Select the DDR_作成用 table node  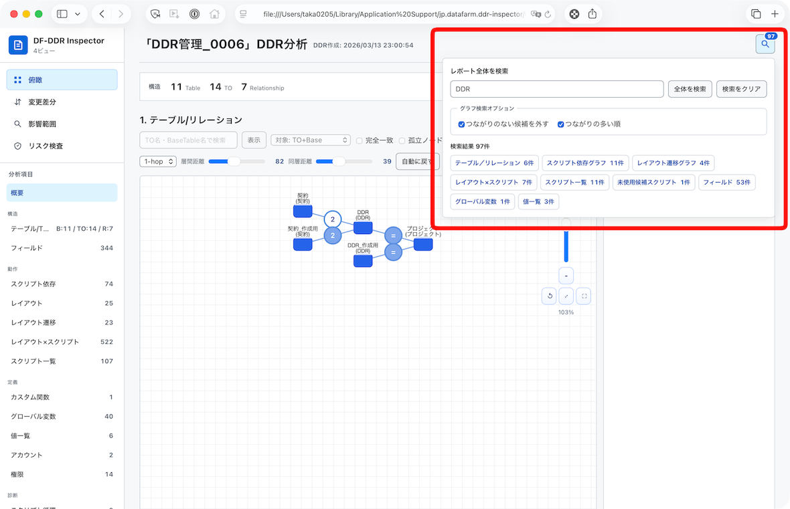pos(363,261)
